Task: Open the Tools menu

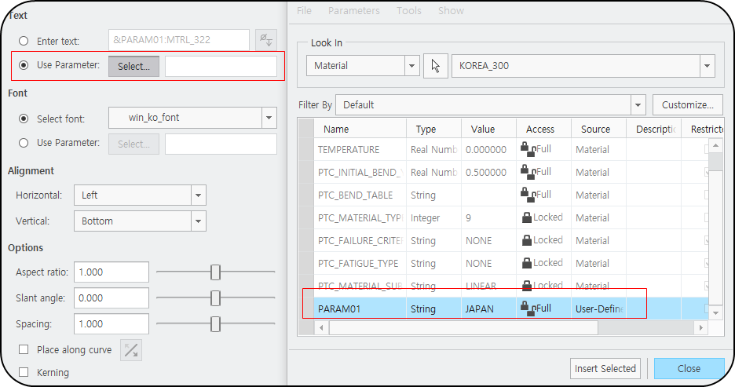Action: point(409,10)
